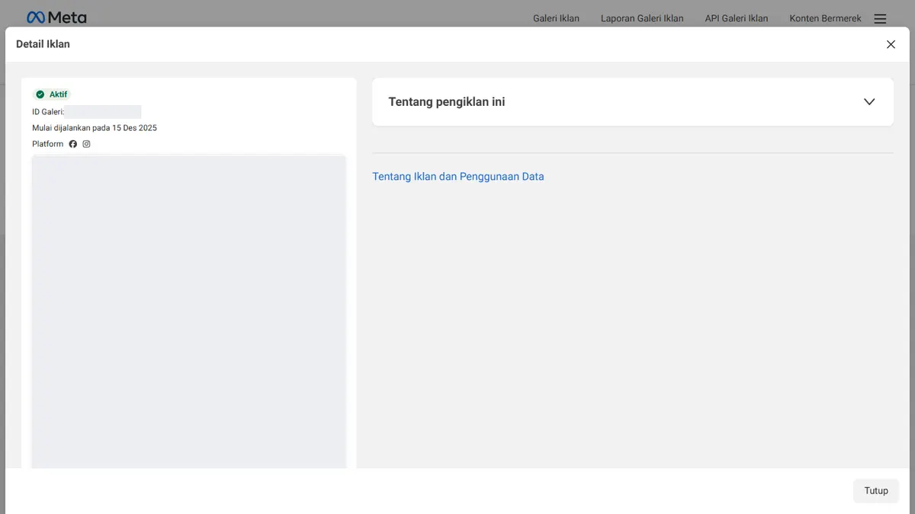This screenshot has width=915, height=514.
Task: Open the hamburger menu icon
Action: click(x=880, y=18)
